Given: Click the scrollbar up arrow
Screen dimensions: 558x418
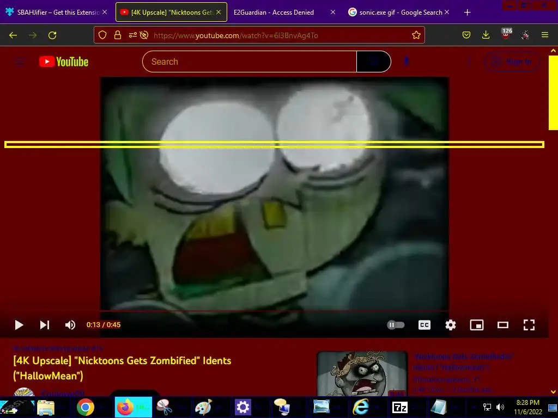Looking at the screenshot, I should tap(553, 51).
